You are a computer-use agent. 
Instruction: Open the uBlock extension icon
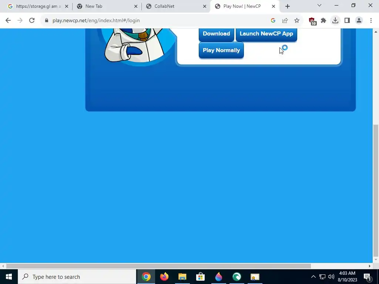pyautogui.click(x=312, y=21)
